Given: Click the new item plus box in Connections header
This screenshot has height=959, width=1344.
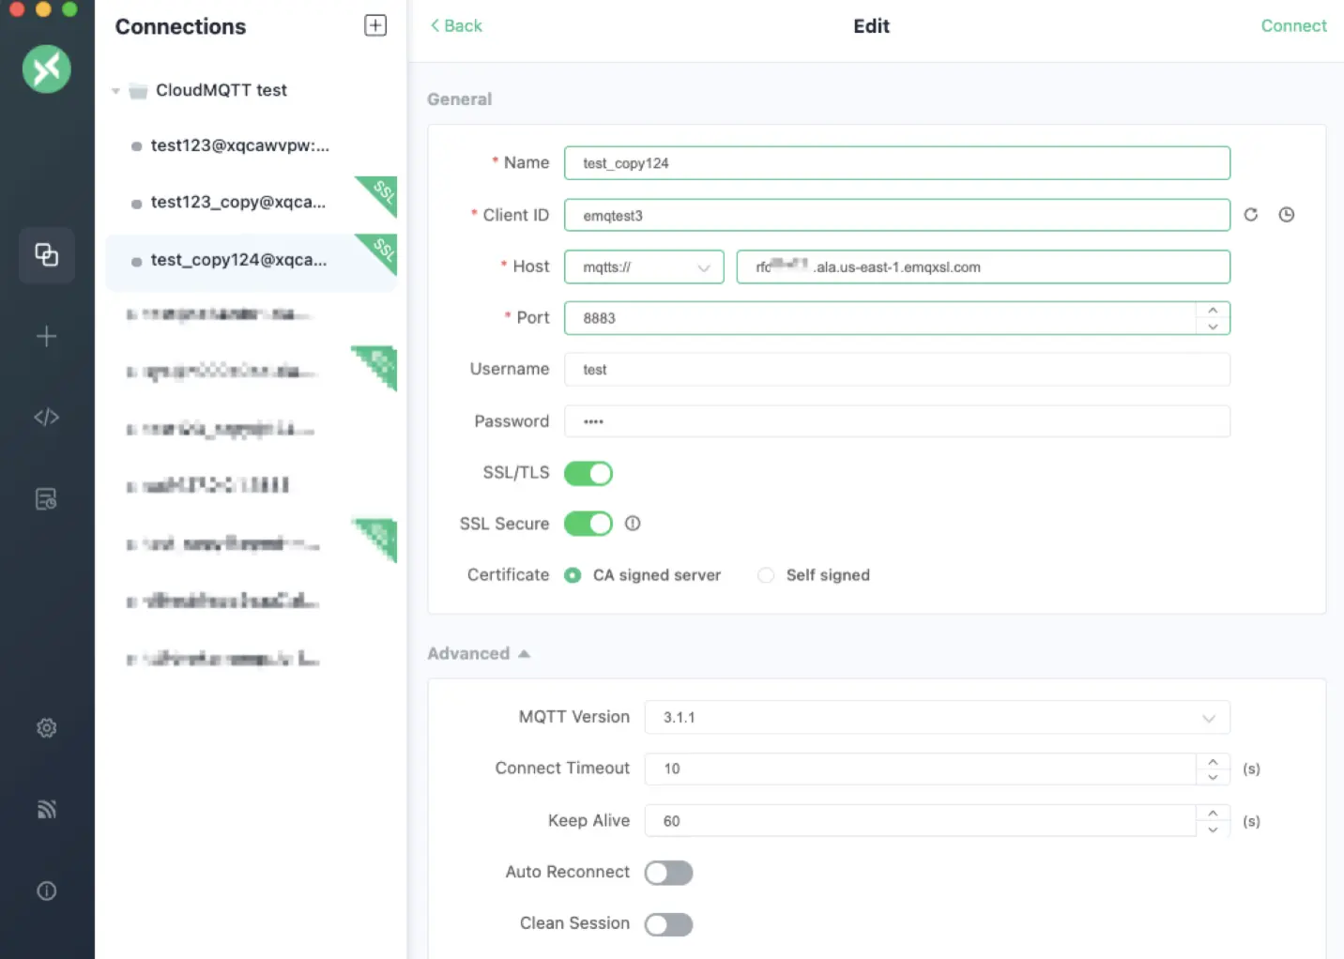Looking at the screenshot, I should pyautogui.click(x=375, y=26).
